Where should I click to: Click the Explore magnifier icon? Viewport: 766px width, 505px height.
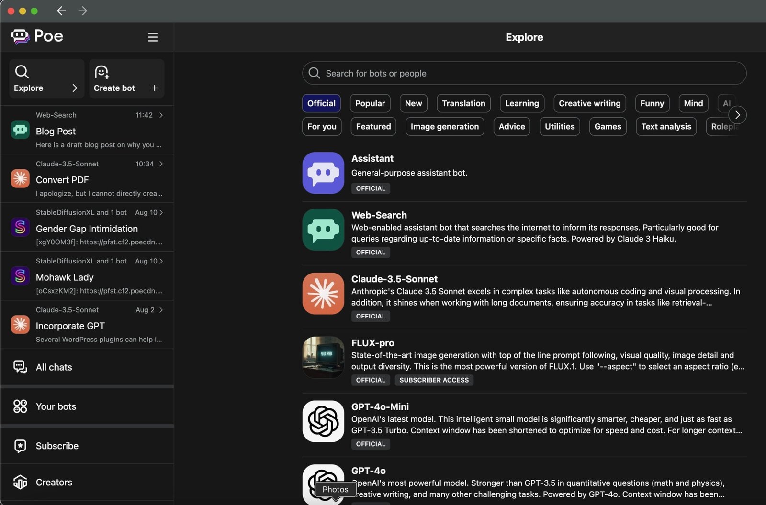click(22, 72)
